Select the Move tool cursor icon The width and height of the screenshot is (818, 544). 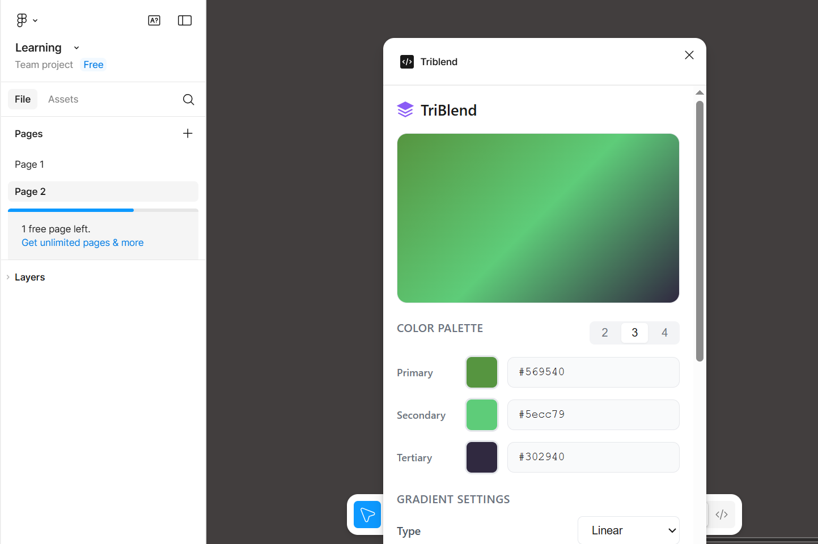367,515
